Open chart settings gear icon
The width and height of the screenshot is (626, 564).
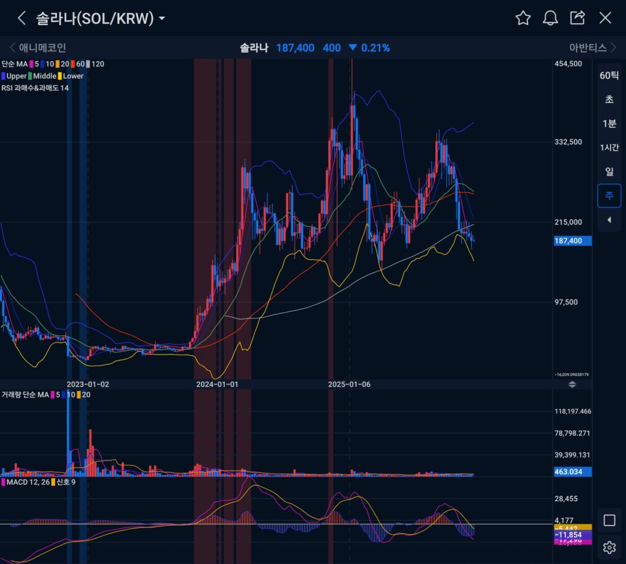click(x=609, y=547)
